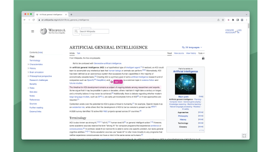Open the Chrome profile avatar
The image size is (271, 152).
click(x=242, y=20)
